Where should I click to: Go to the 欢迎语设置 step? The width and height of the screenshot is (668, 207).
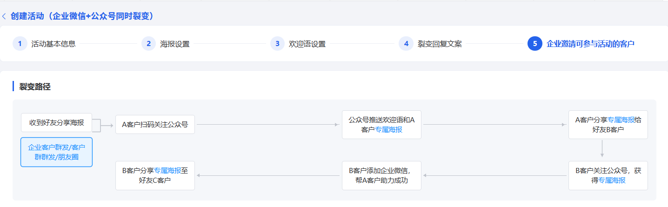coord(307,44)
